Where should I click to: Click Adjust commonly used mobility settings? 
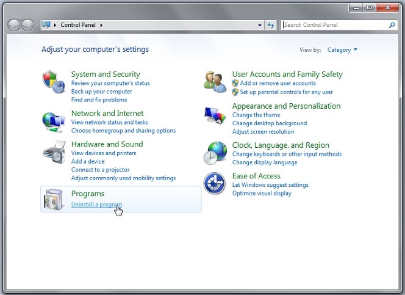pos(123,178)
